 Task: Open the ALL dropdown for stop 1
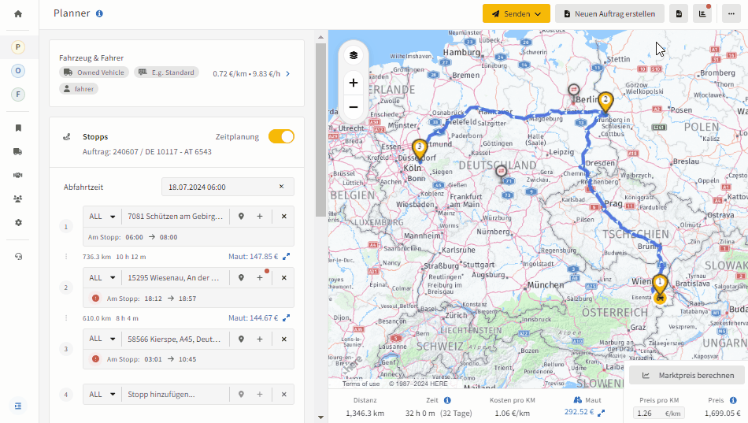(x=102, y=217)
